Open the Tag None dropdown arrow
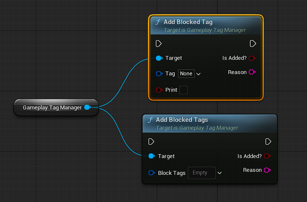 (x=199, y=74)
